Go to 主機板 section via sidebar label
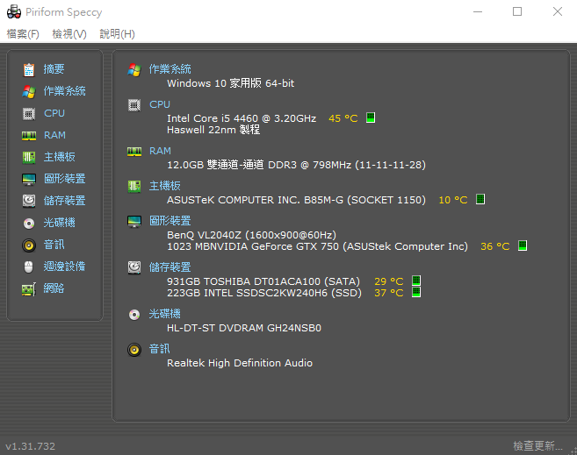The image size is (577, 455). coord(59,157)
